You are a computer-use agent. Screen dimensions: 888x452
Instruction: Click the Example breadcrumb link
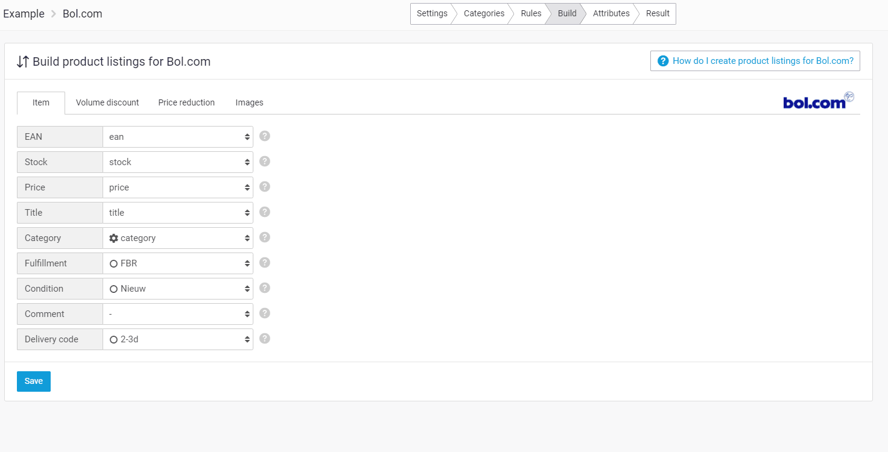pos(24,14)
